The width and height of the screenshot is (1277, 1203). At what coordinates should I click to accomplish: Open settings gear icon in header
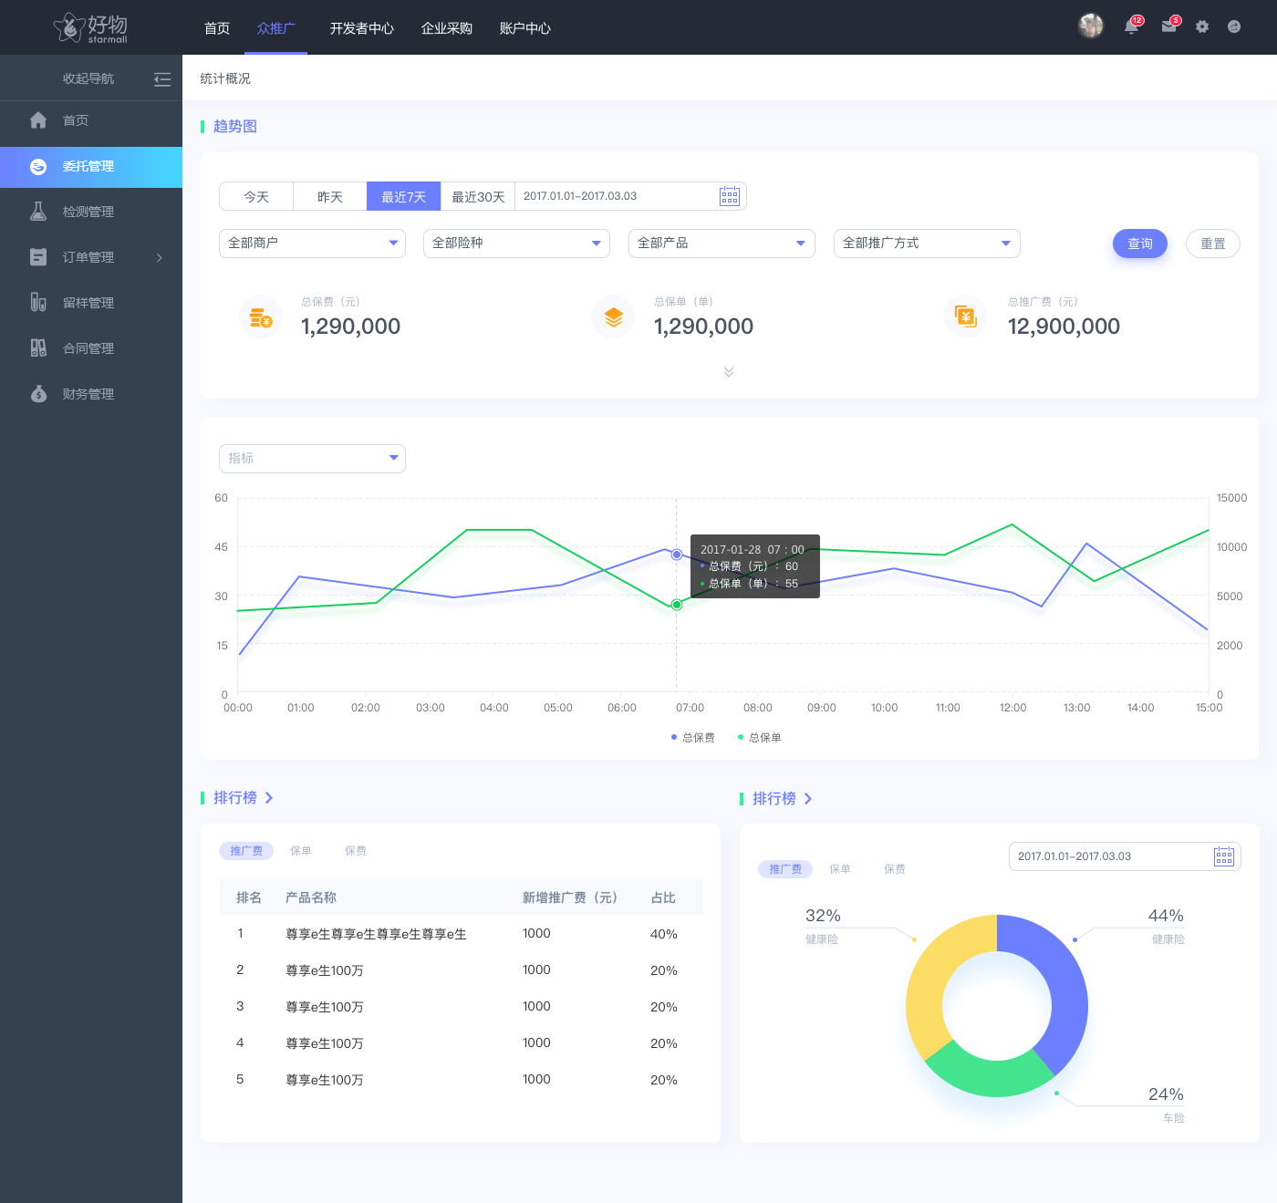click(x=1202, y=26)
